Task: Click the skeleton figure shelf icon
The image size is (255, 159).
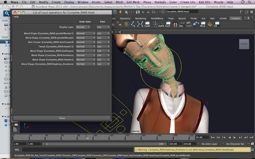Action: (x=155, y=24)
